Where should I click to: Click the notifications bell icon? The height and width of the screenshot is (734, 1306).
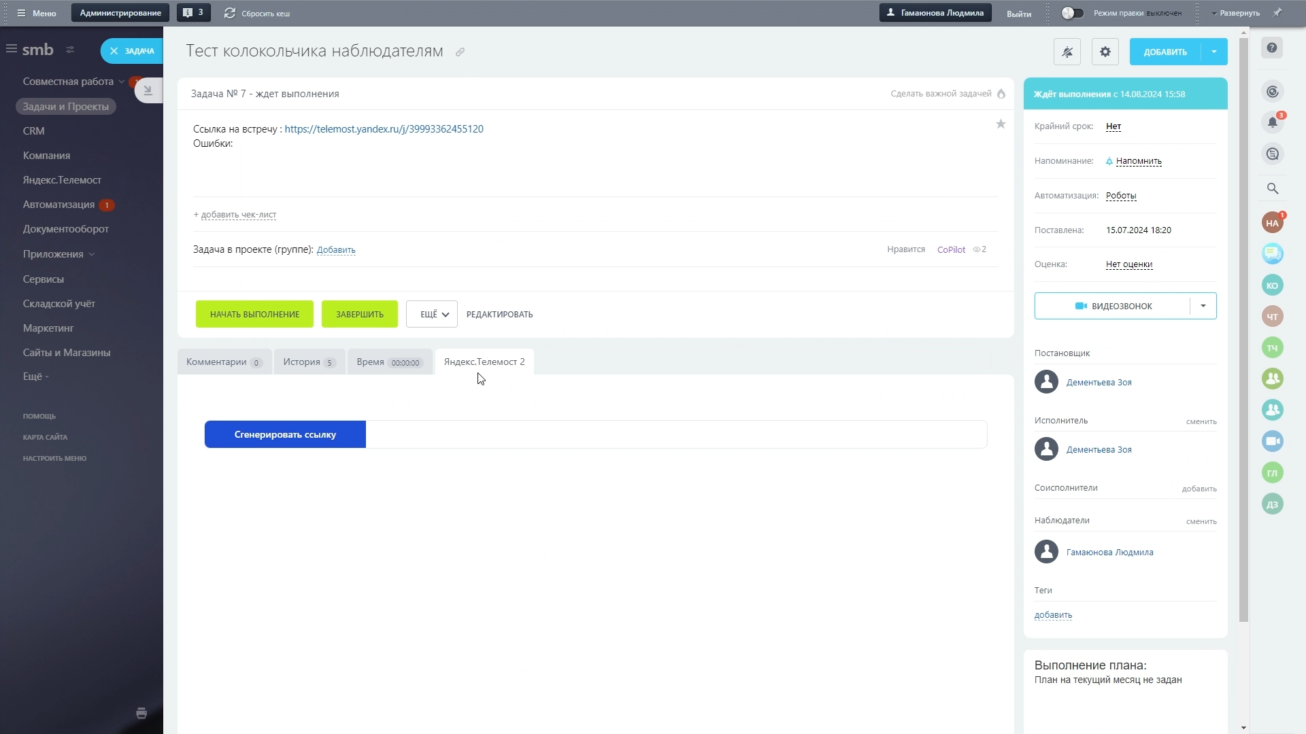tap(1272, 123)
